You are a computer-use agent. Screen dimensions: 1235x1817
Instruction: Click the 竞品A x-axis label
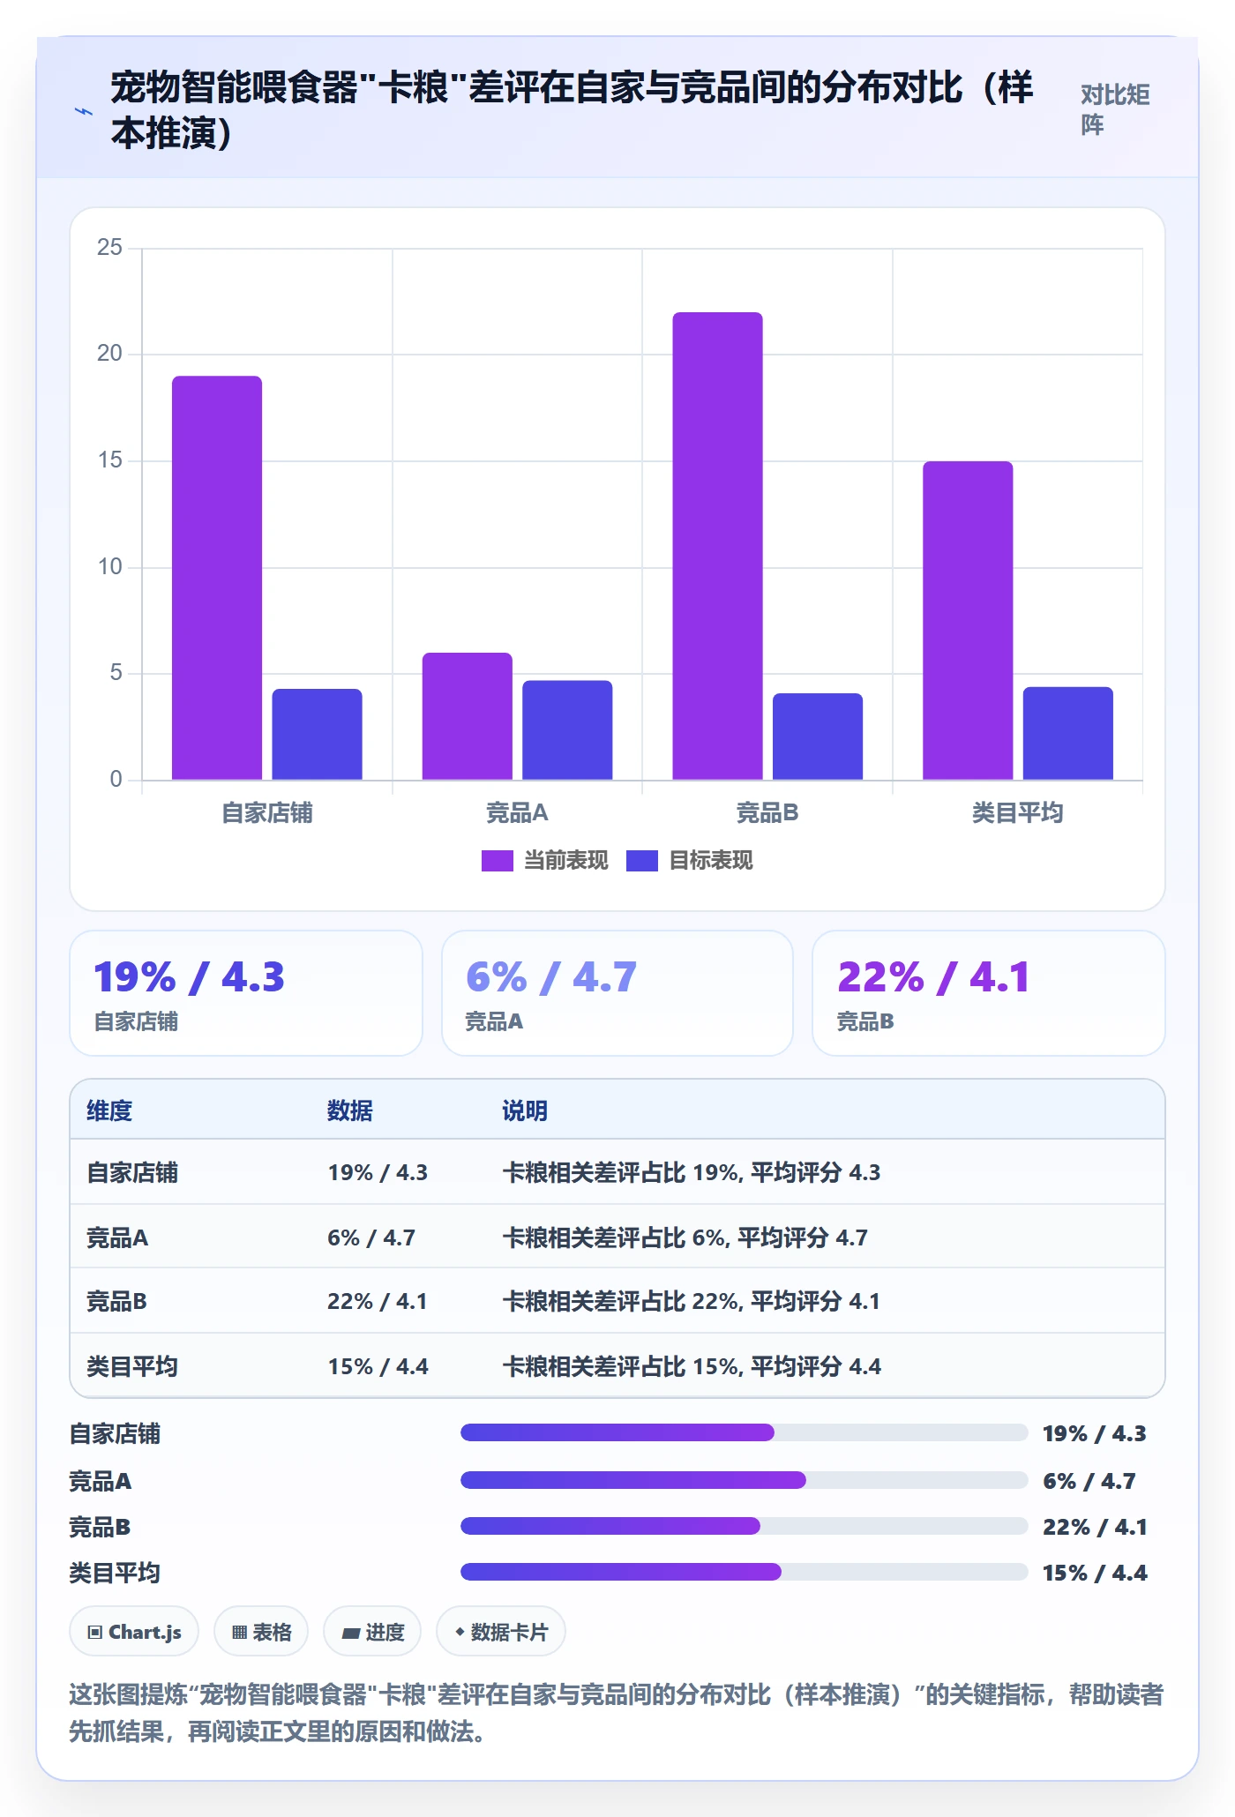pos(517,812)
